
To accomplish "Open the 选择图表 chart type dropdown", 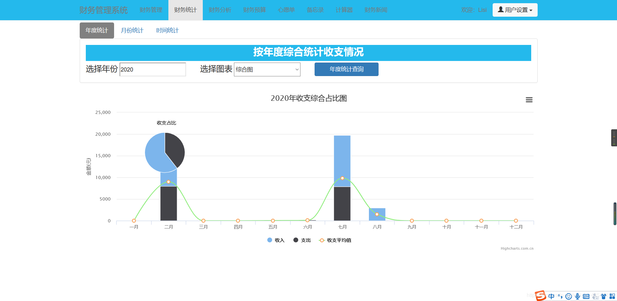I will (x=267, y=69).
